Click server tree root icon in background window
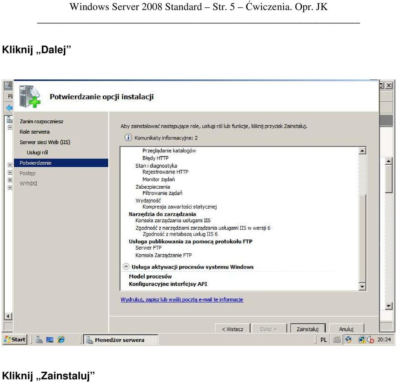 click(x=10, y=119)
